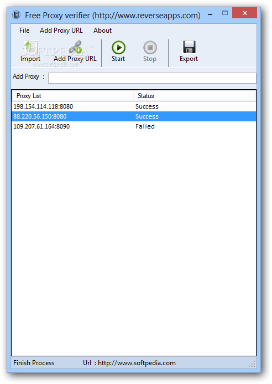
Task: Export results using the floppy disk icon
Action: (x=189, y=47)
